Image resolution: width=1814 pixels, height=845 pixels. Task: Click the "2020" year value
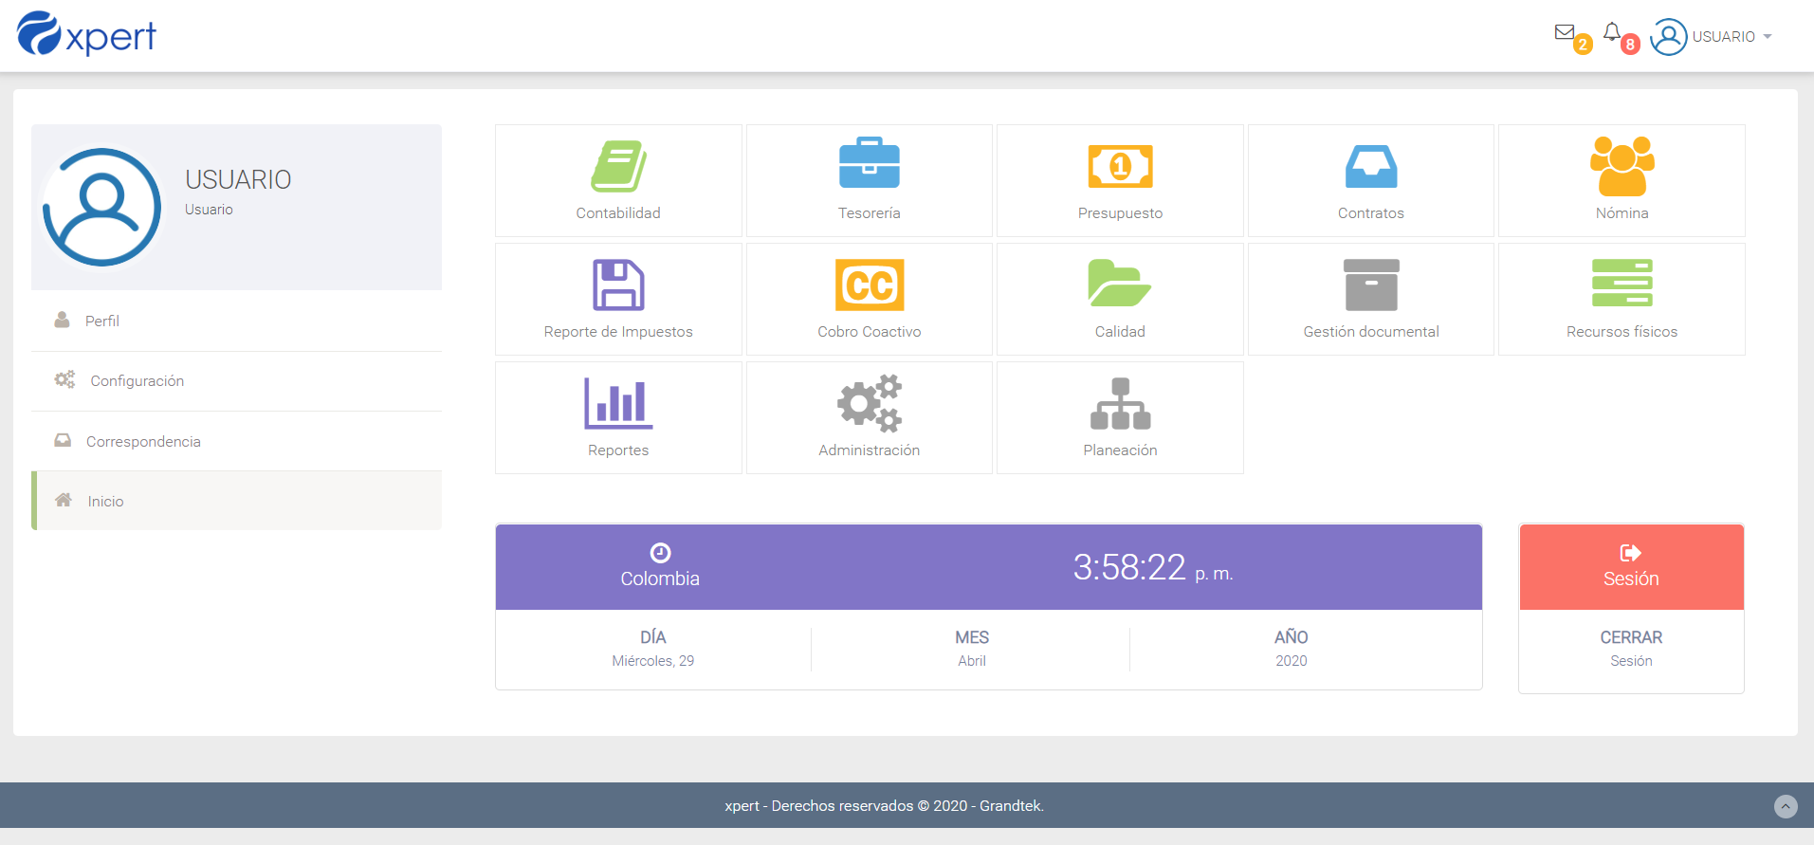(x=1291, y=661)
